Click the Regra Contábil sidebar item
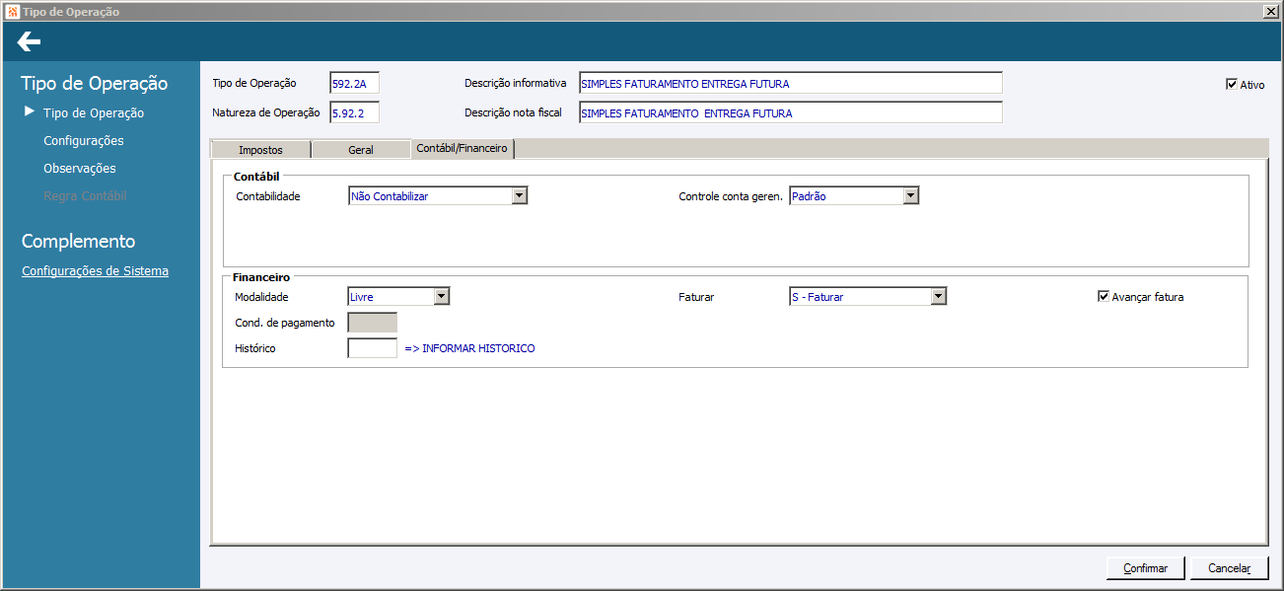This screenshot has width=1284, height=591. point(85,195)
